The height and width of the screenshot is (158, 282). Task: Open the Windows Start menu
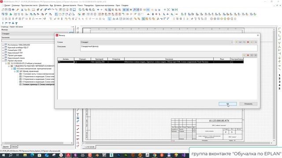pyautogui.click(x=3, y=155)
